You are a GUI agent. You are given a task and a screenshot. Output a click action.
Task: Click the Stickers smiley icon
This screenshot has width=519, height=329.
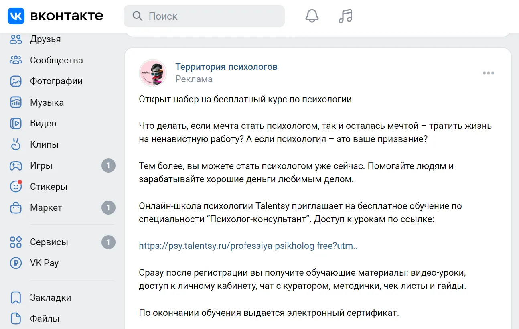pos(16,187)
